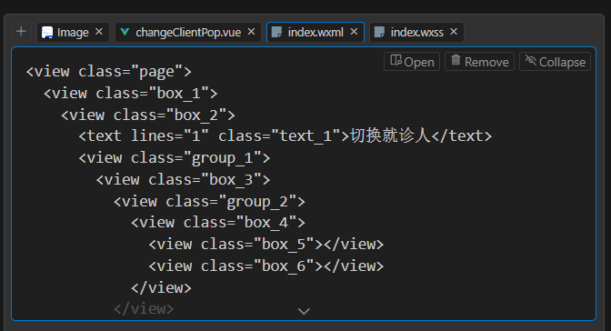Close the index.wxml tab
611x331 pixels.
point(354,32)
